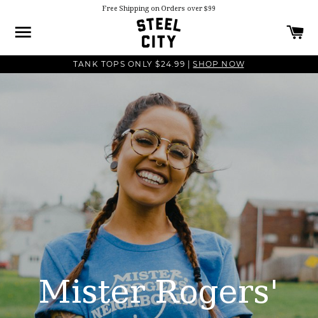Click the $24.99 price in the promo bar
This screenshot has width=318, height=318.
click(170, 64)
